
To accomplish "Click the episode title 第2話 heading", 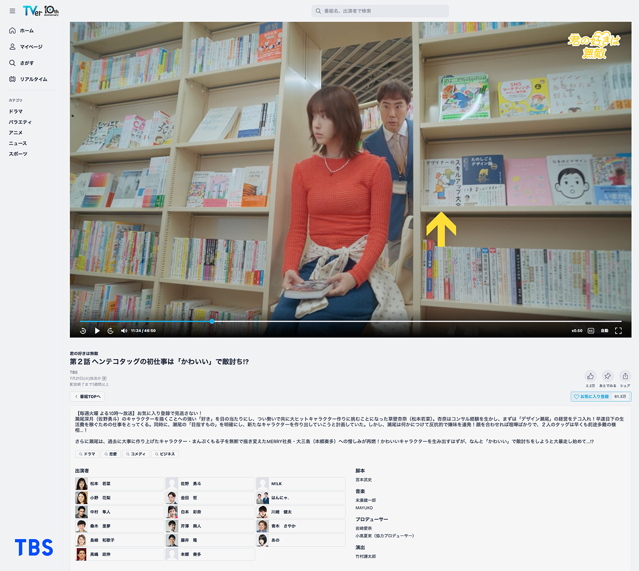I will (159, 362).
